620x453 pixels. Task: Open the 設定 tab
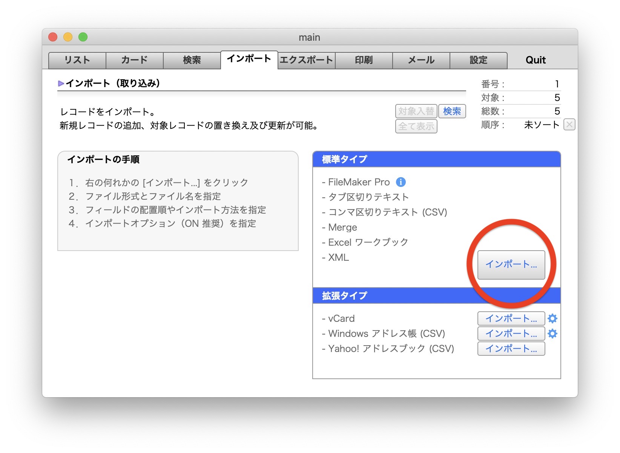tap(478, 60)
